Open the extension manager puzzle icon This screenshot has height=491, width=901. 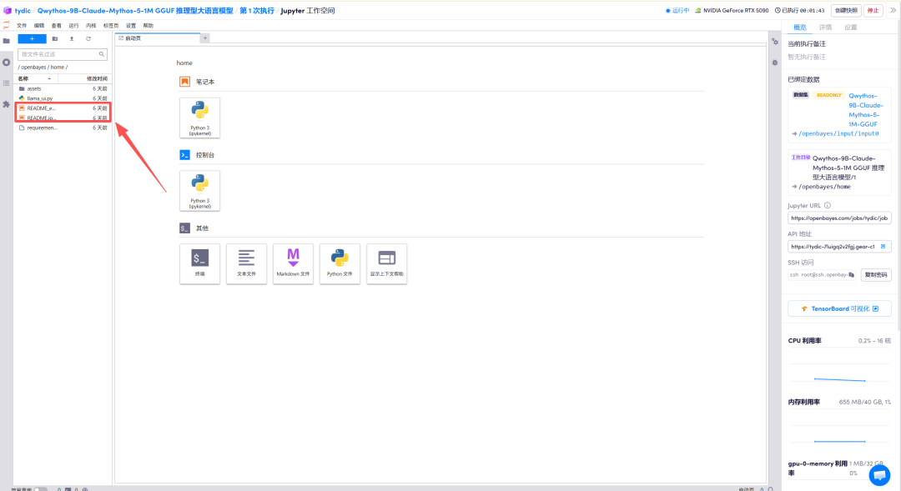[x=7, y=104]
